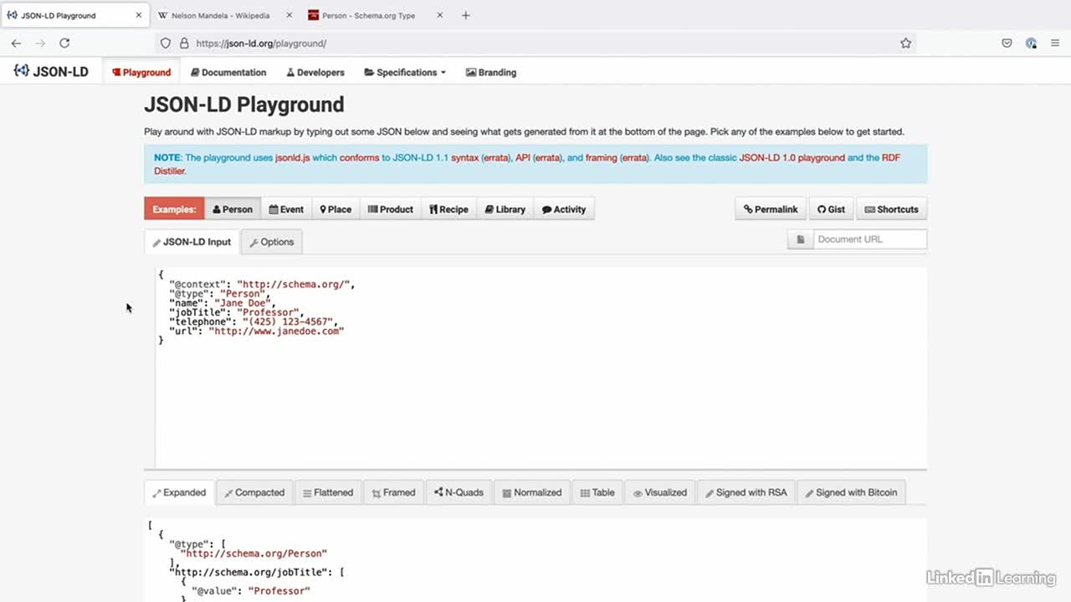The image size is (1071, 602).
Task: Load the Recipe example
Action: tap(448, 209)
